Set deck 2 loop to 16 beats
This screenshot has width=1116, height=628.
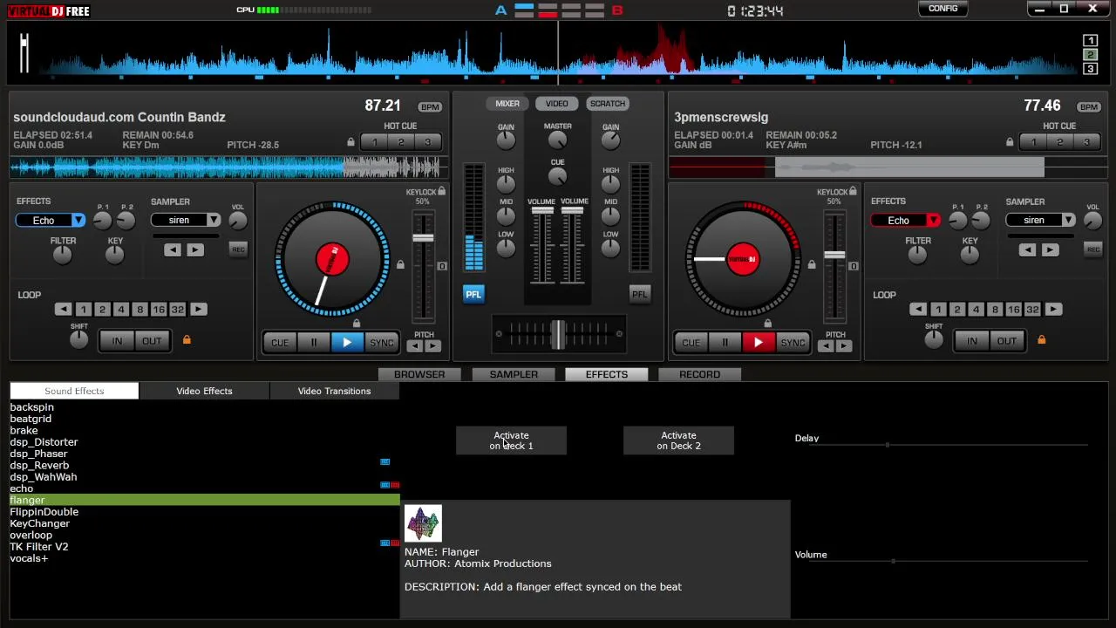point(1014,310)
